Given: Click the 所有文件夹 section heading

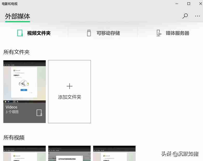Looking at the screenshot, I should [17, 52].
